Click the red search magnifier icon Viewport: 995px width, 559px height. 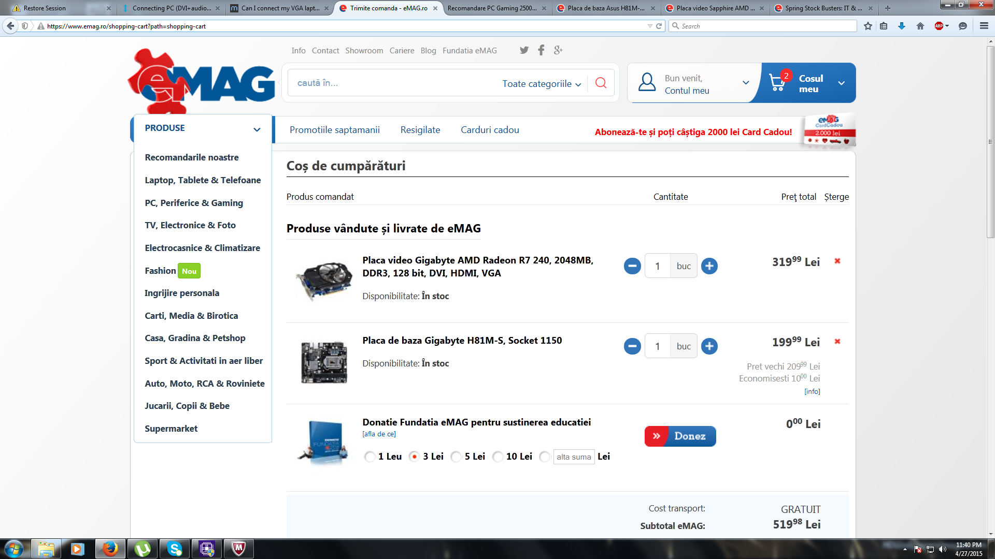point(601,83)
